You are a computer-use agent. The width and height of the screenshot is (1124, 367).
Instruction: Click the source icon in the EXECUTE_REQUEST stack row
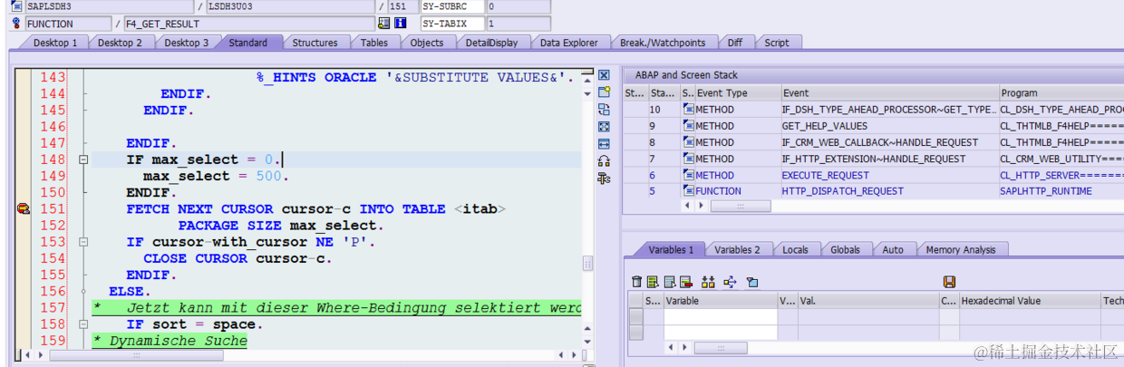[689, 175]
